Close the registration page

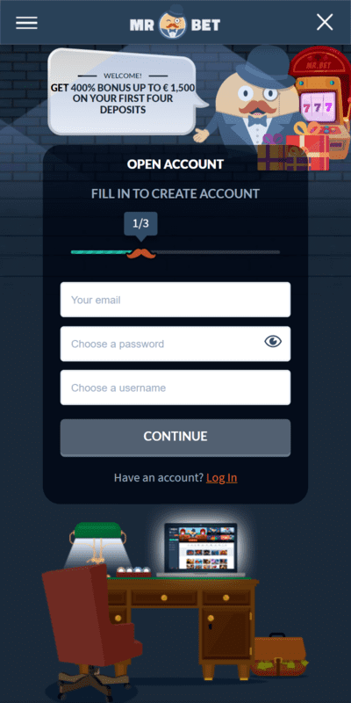point(325,22)
